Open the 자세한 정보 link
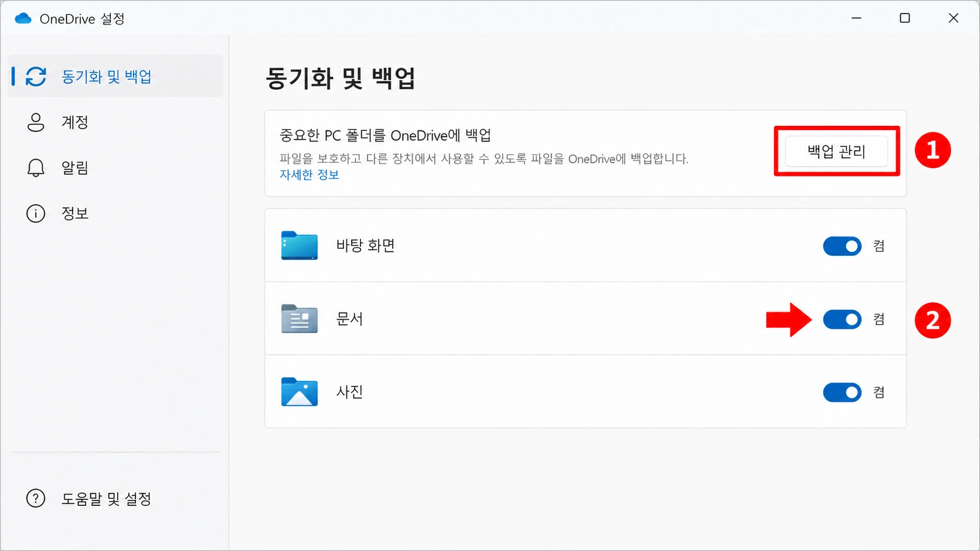980x551 pixels. click(309, 174)
